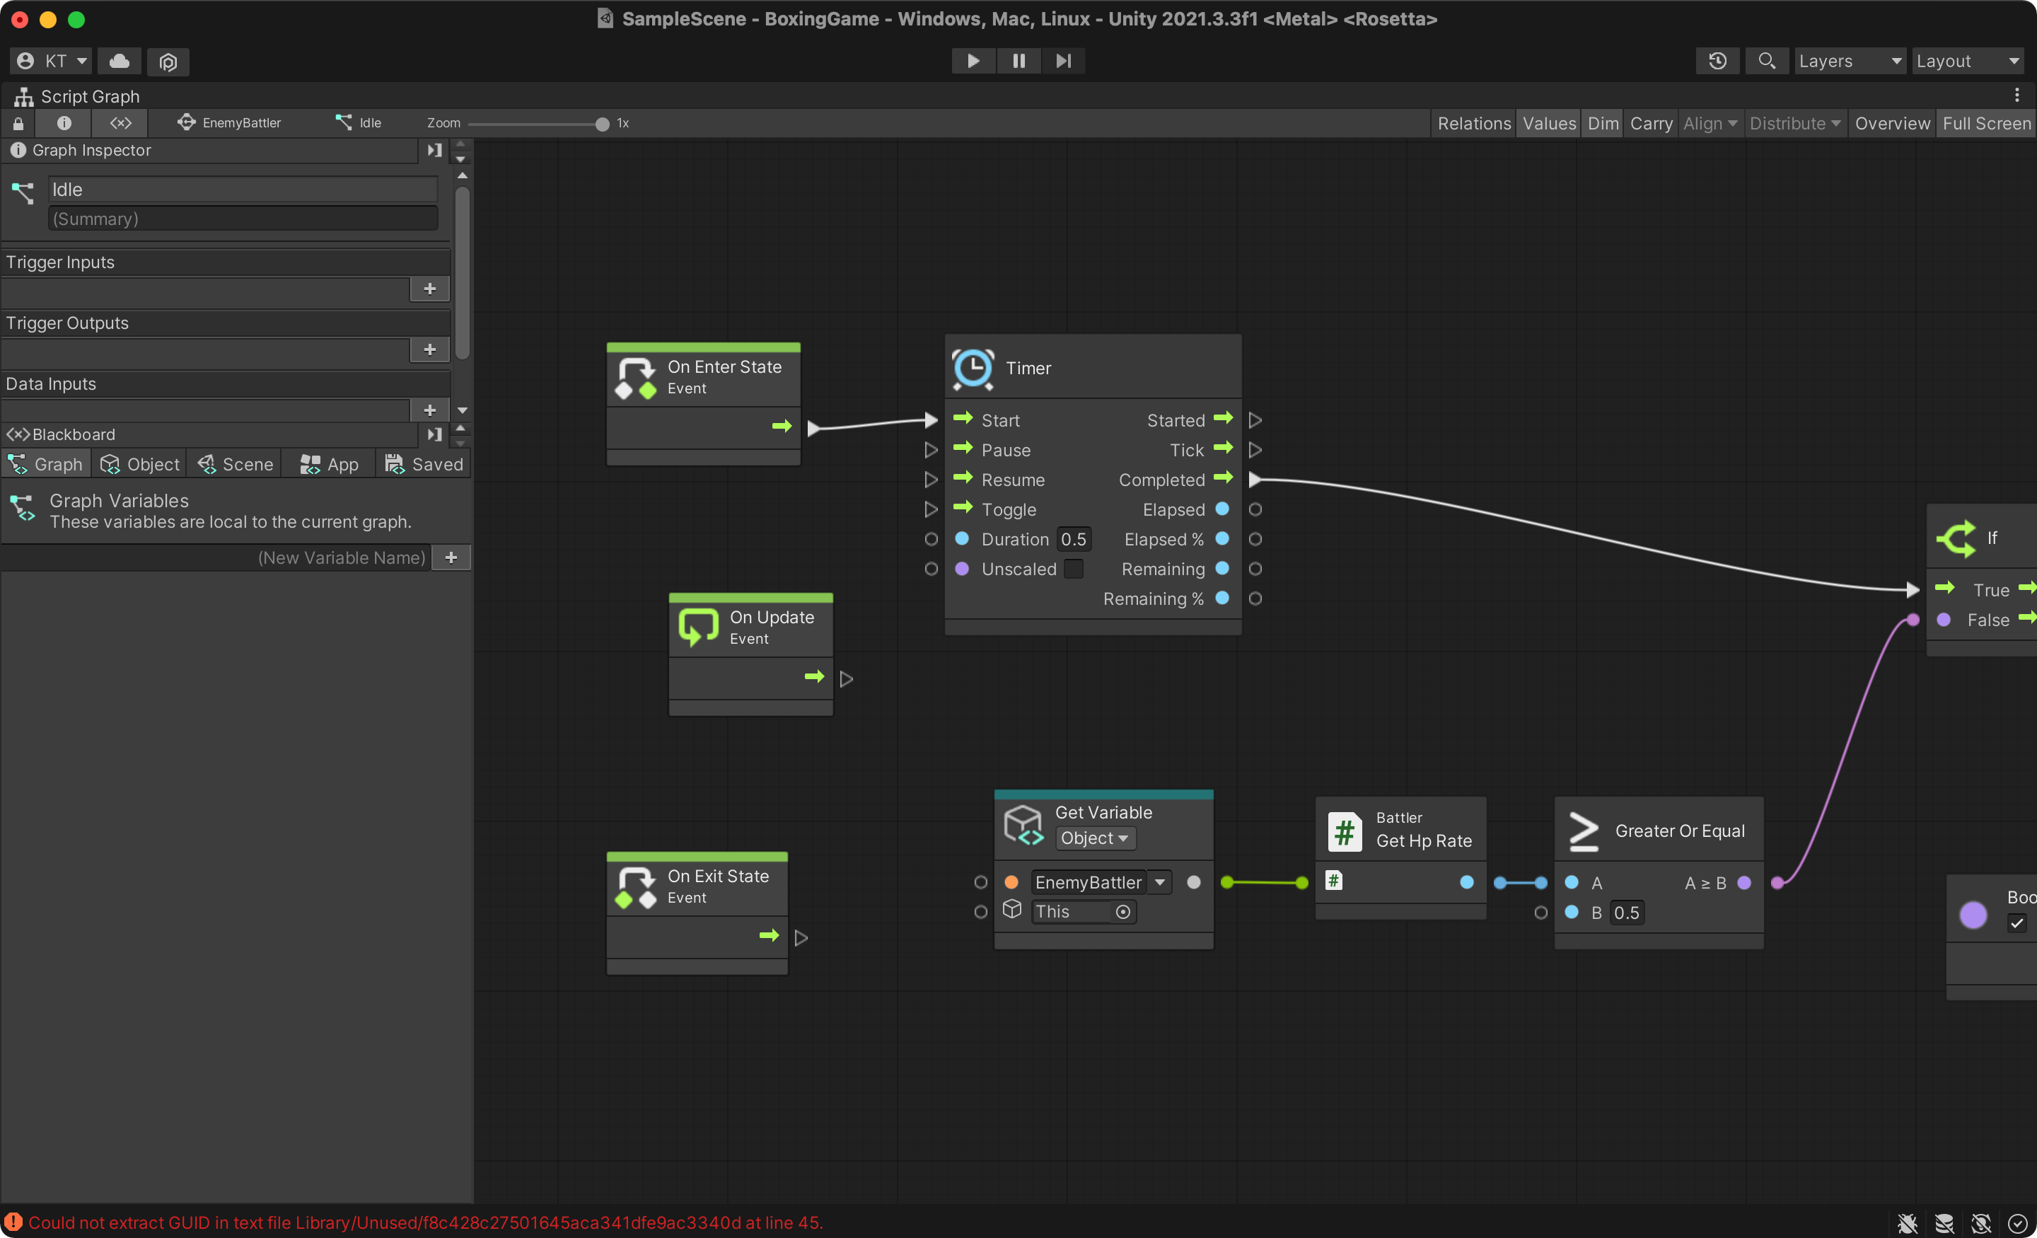Viewport: 2037px width, 1238px height.
Task: Open the undo history
Action: click(x=1718, y=62)
